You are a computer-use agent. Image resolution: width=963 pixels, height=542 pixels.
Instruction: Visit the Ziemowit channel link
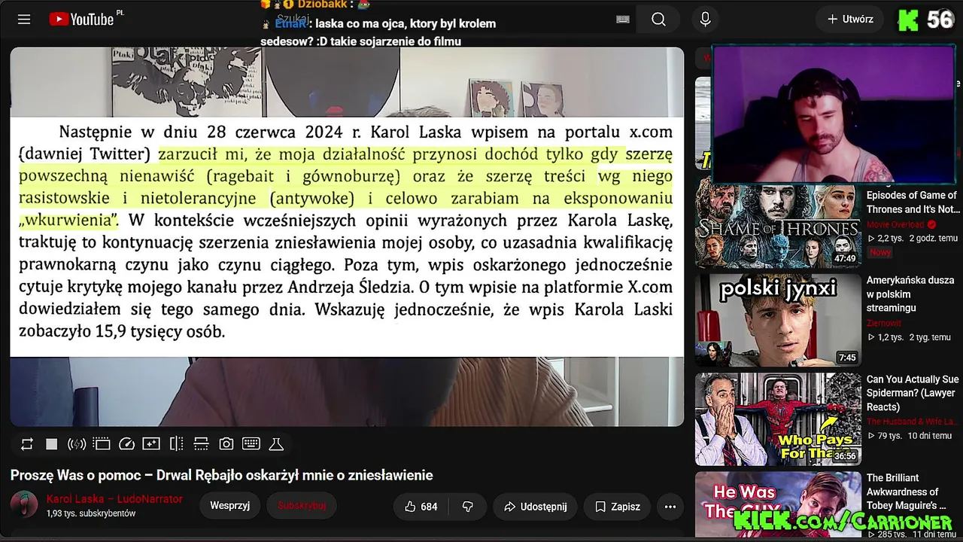[884, 322]
